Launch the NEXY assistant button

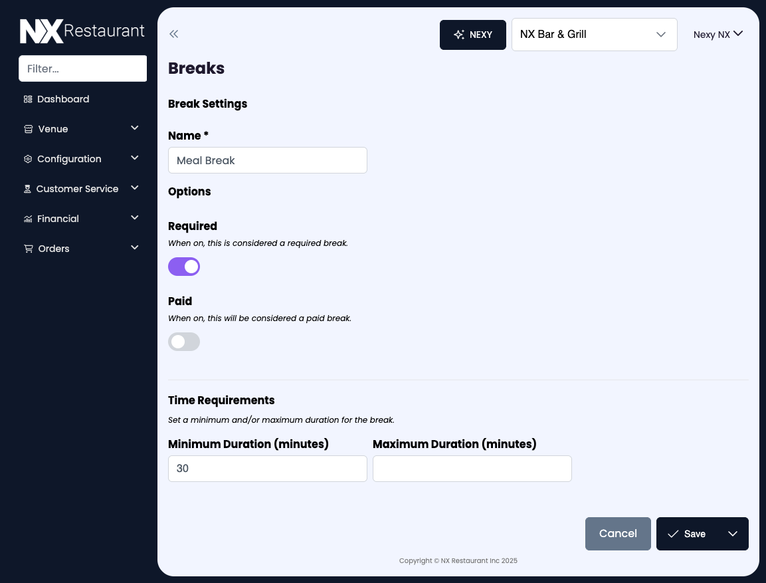473,35
